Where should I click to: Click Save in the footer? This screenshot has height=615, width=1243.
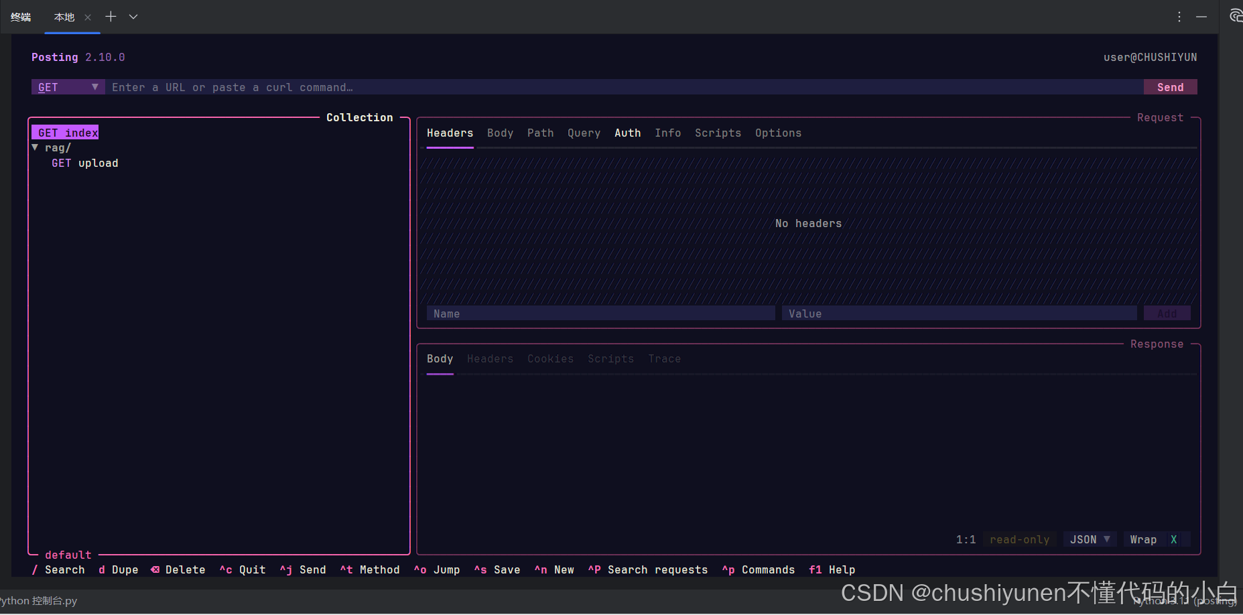[497, 570]
